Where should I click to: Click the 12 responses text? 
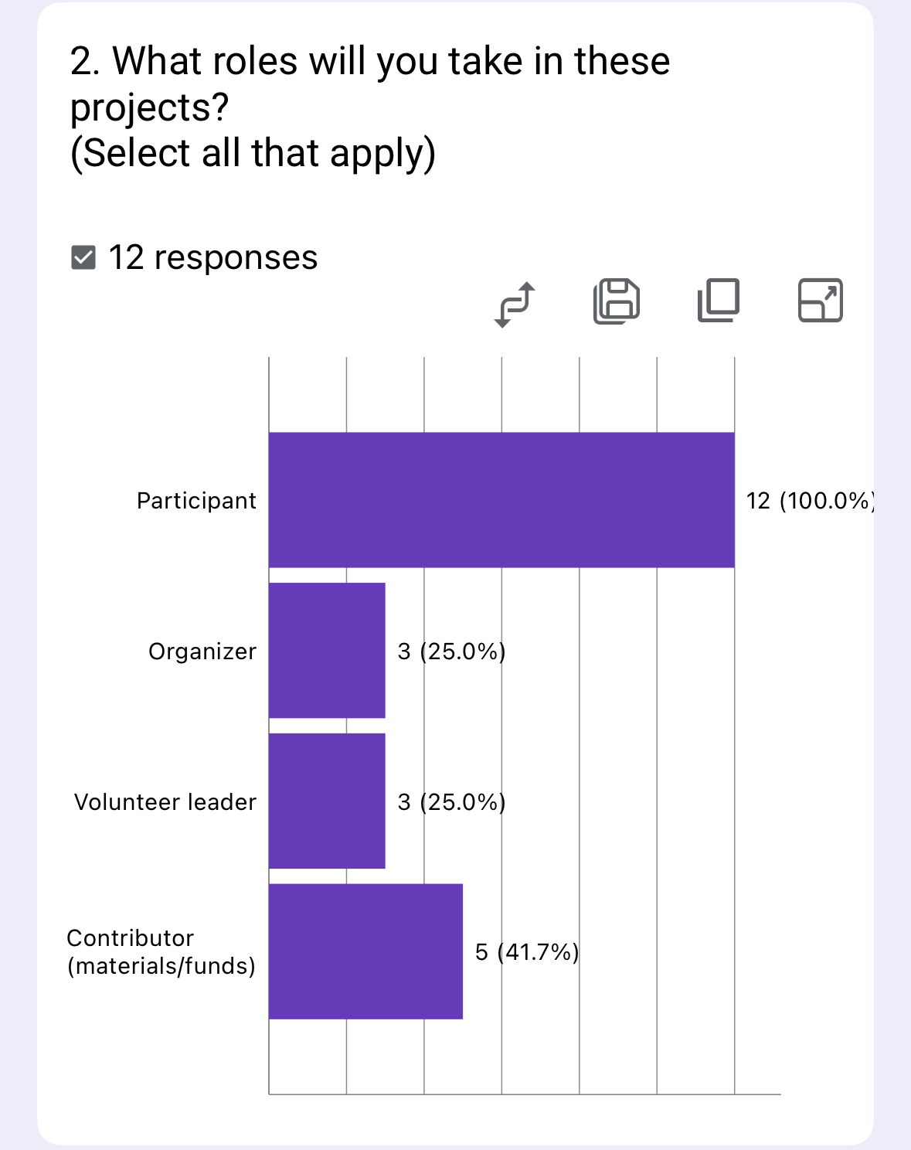(x=212, y=258)
